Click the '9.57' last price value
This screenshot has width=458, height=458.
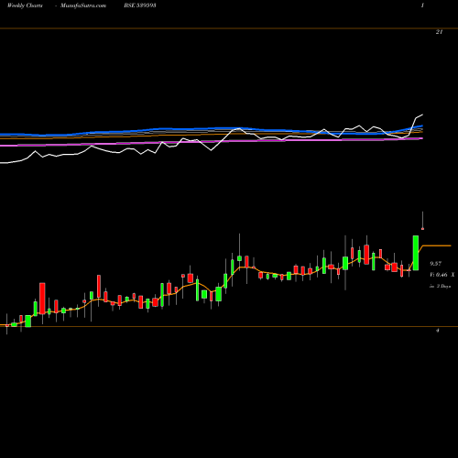pos(435,264)
